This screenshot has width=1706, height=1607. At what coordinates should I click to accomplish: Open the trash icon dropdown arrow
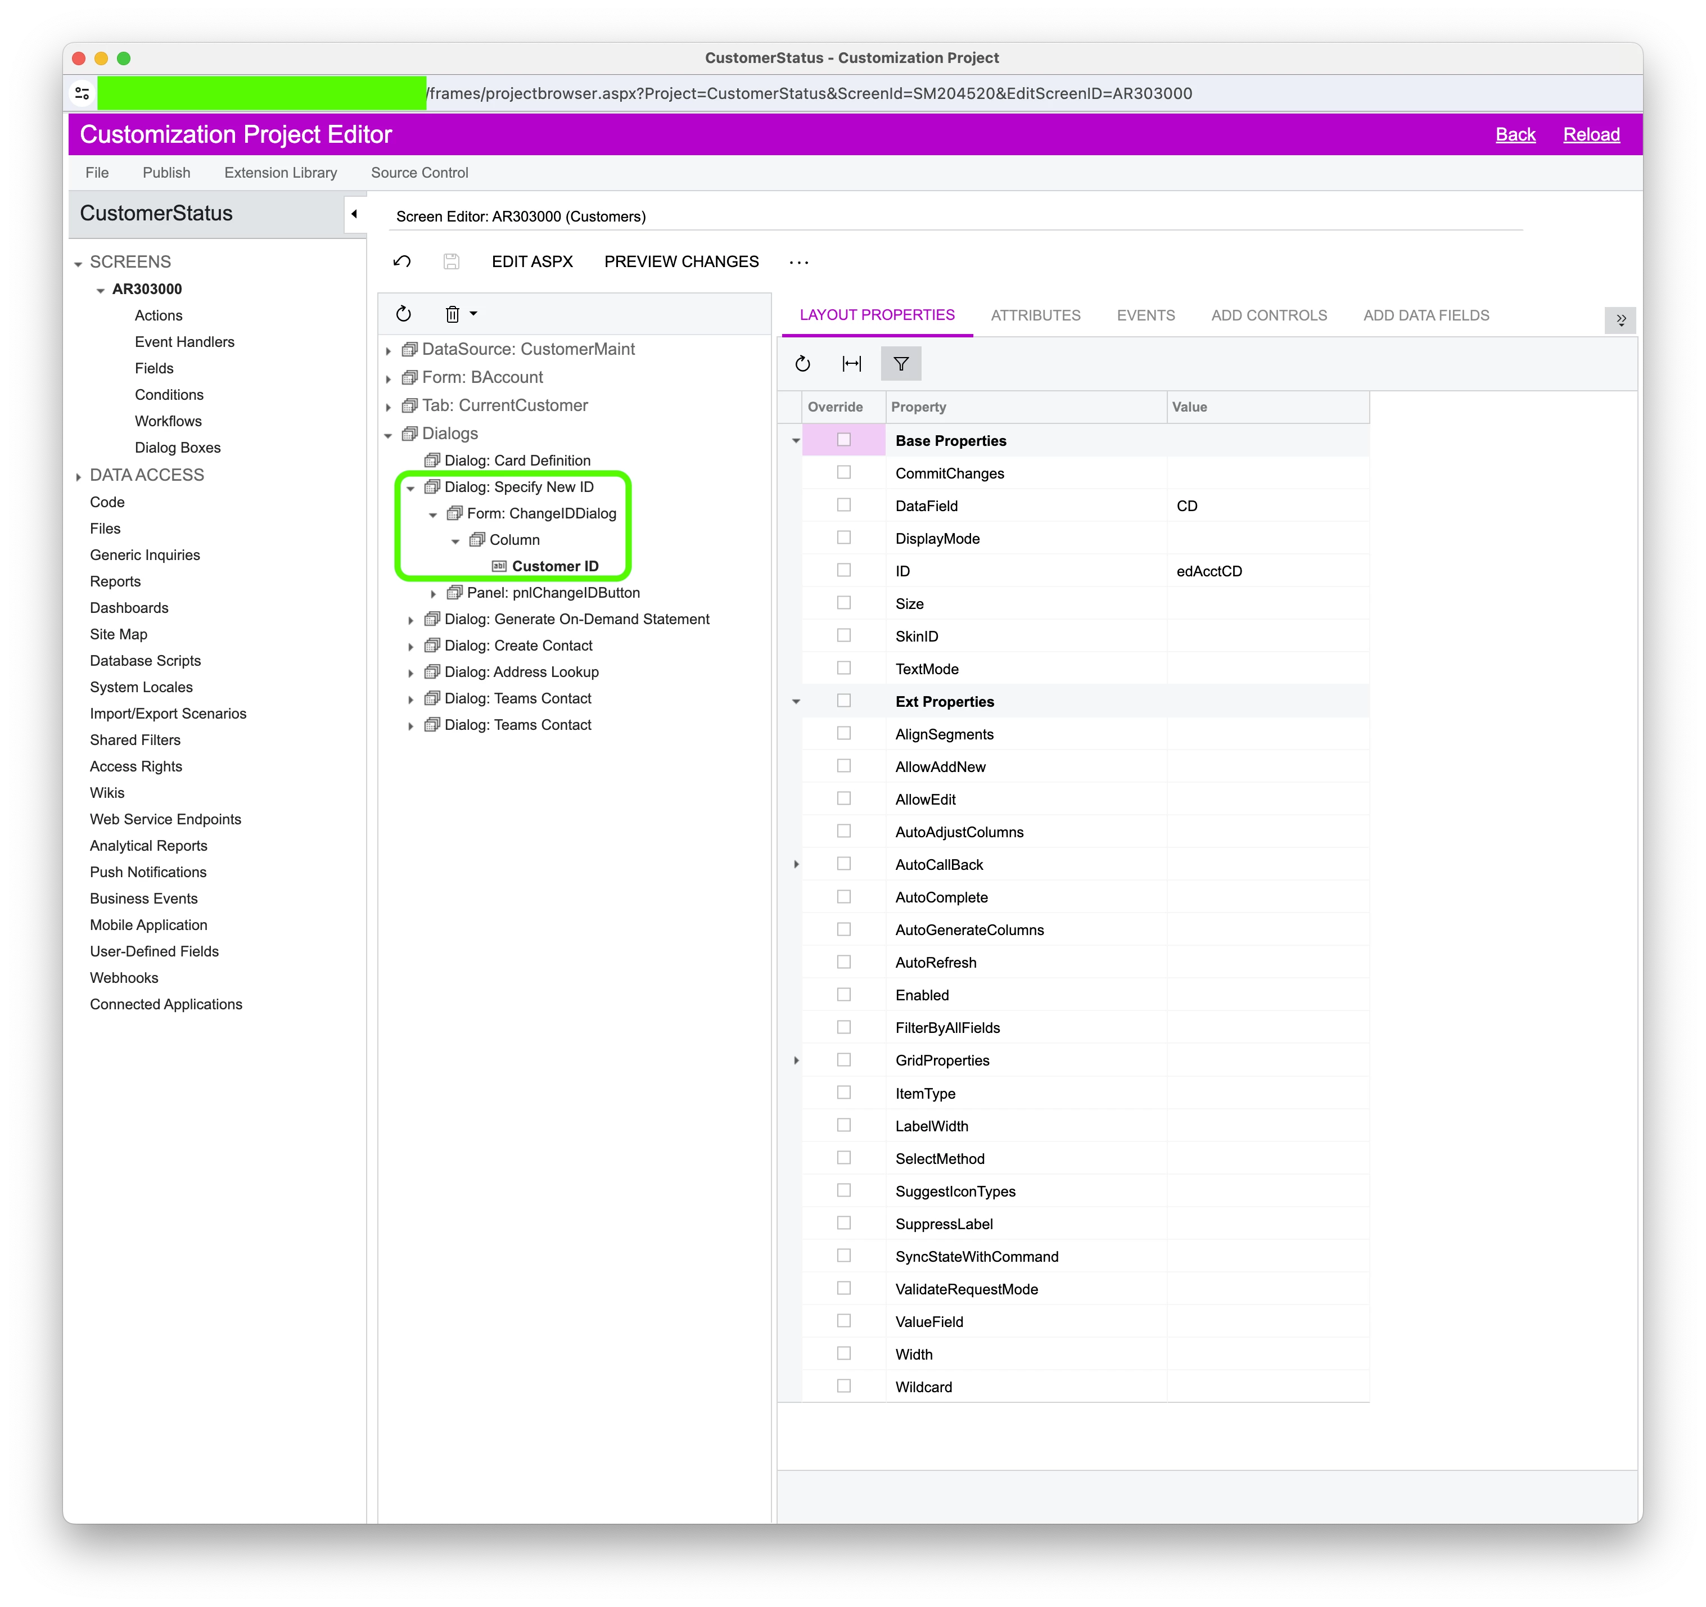click(x=473, y=314)
